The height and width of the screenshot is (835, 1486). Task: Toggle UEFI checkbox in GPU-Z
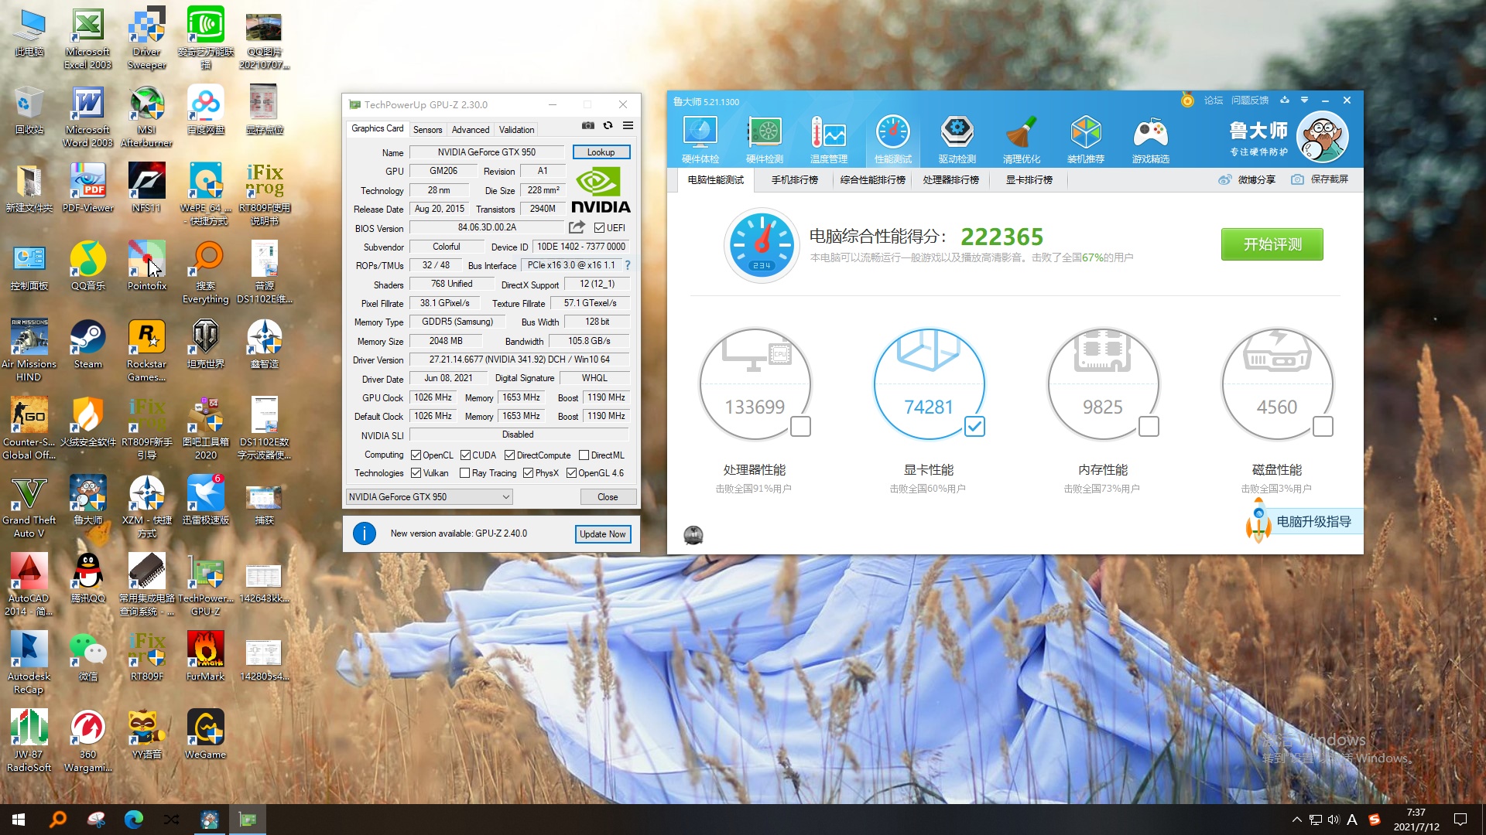pos(599,228)
